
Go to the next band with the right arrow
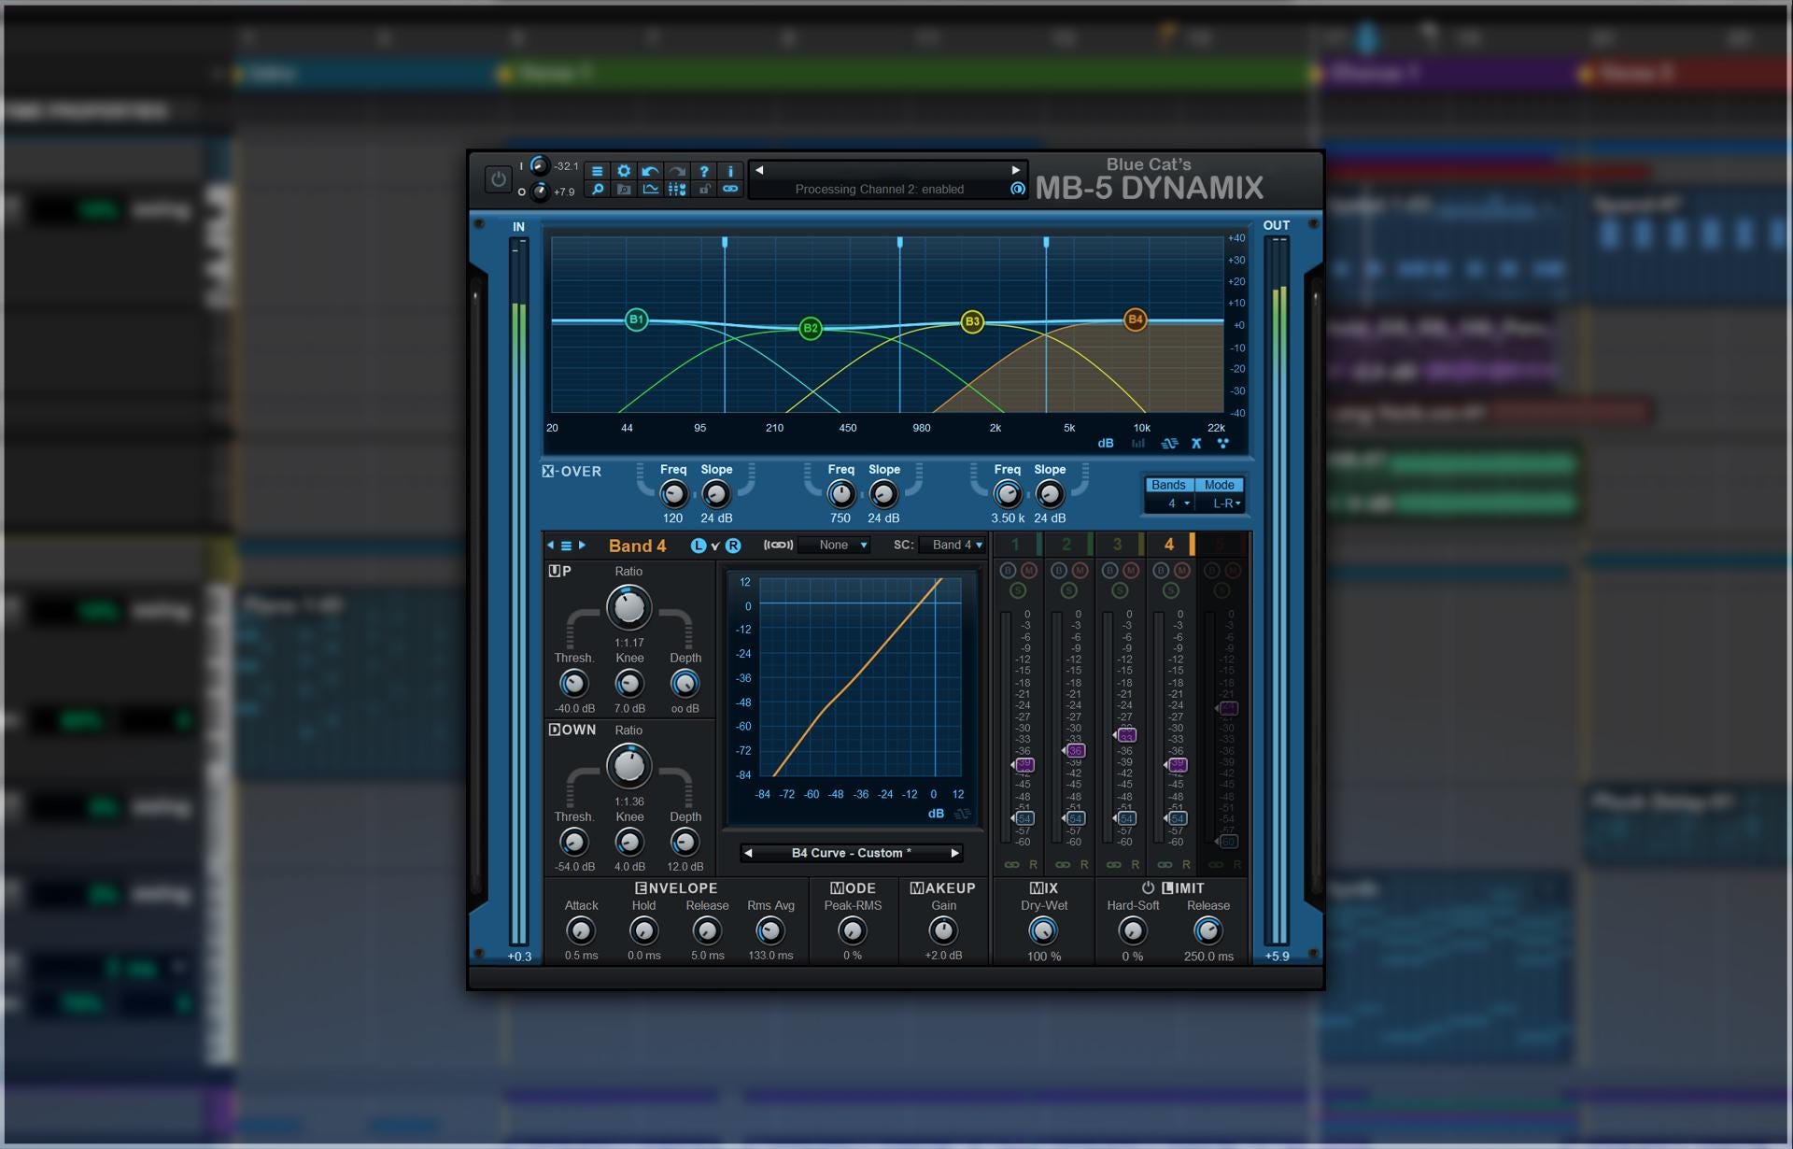[582, 546]
